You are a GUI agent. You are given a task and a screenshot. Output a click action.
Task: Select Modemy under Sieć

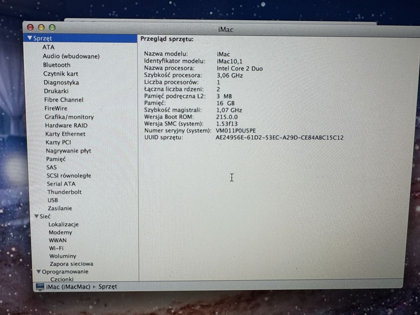pyautogui.click(x=60, y=233)
